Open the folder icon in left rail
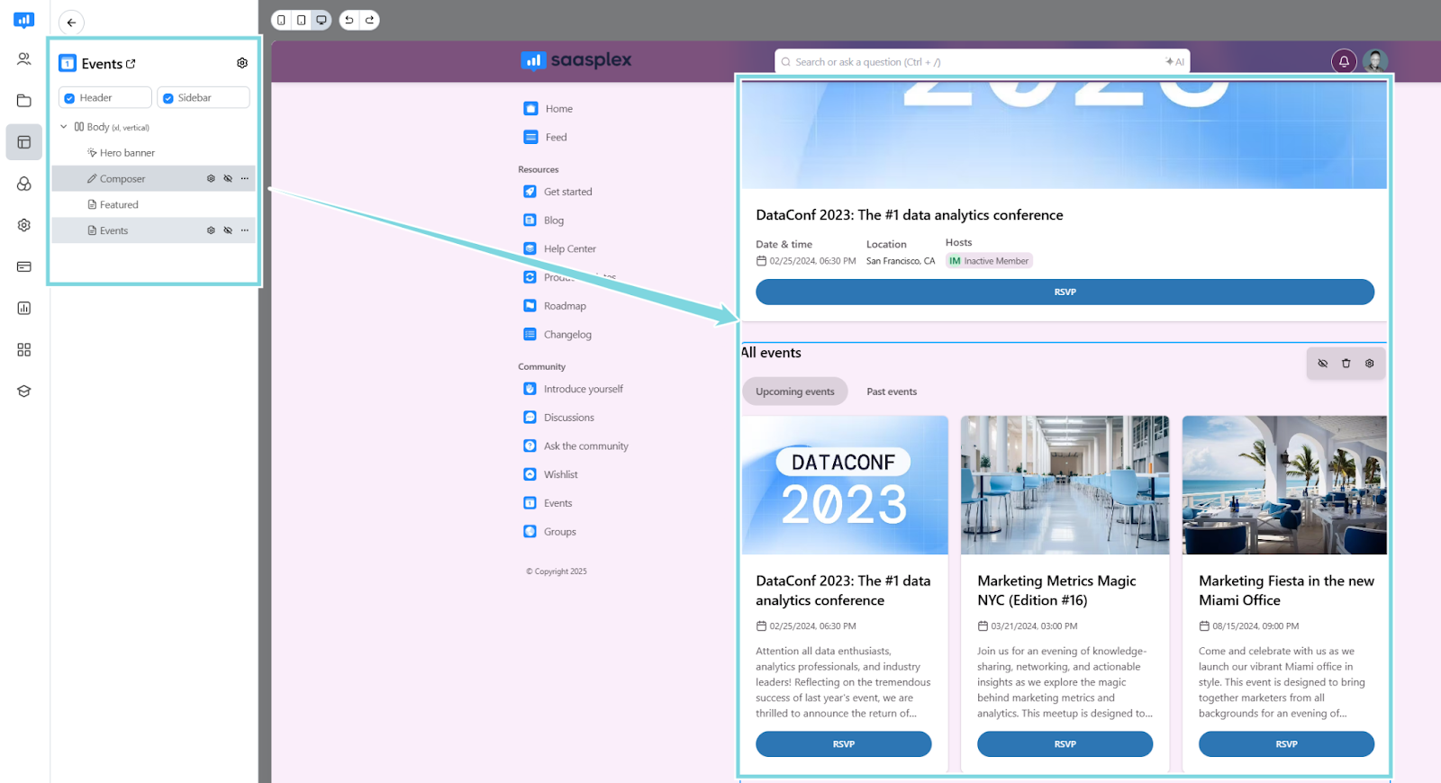This screenshot has height=783, width=1441. 24,101
